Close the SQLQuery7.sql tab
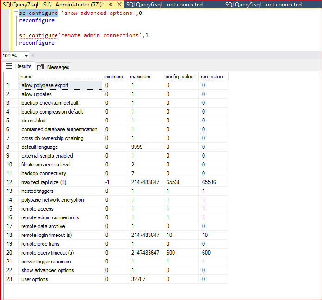 119,5
